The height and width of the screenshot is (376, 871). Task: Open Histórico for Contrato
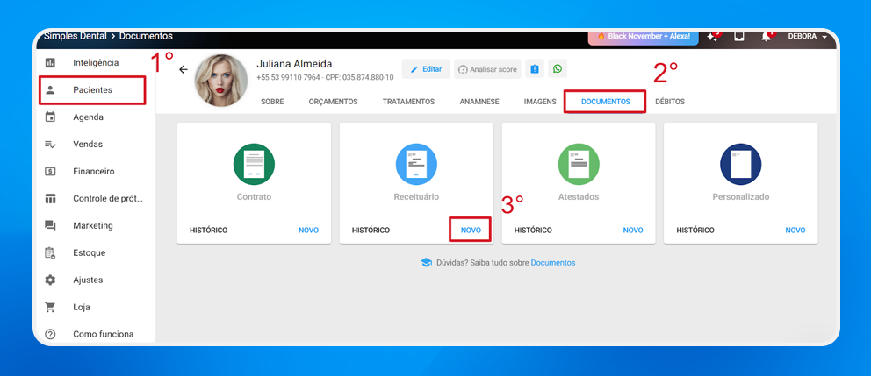point(209,230)
